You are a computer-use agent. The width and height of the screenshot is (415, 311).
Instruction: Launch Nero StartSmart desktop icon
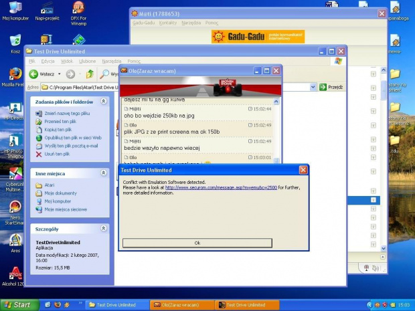tap(14, 213)
